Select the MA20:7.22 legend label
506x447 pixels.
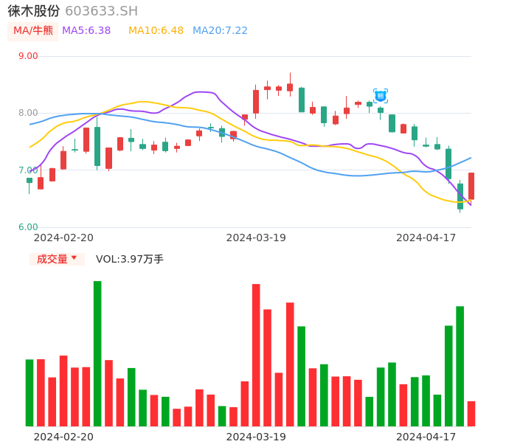click(x=220, y=31)
